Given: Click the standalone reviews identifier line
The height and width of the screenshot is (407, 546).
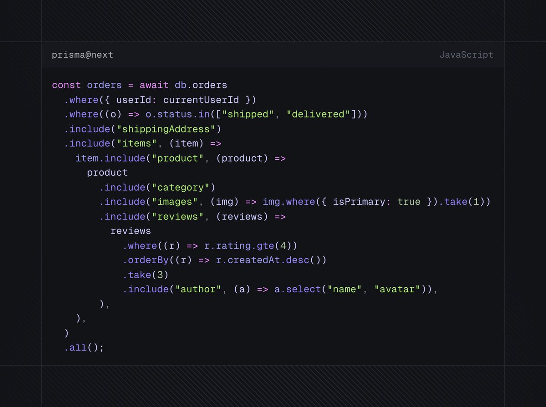Looking at the screenshot, I should pos(131,231).
